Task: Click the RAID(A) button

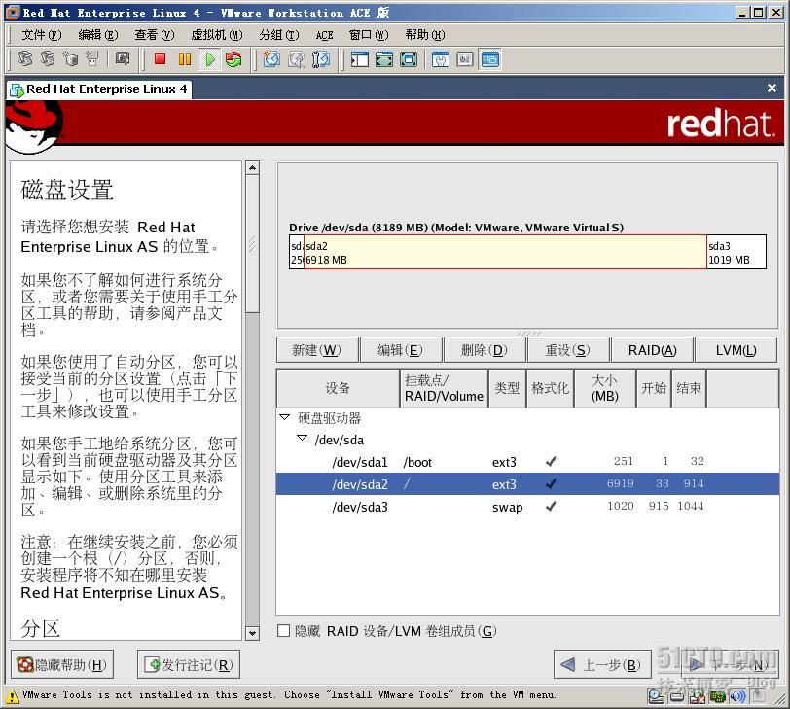Action: 652,350
